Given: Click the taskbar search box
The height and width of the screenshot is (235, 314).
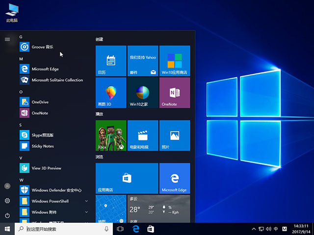Looking at the screenshot, I should pyautogui.click(x=64, y=229).
